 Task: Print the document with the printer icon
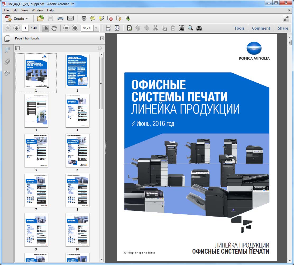pyautogui.click(x=60, y=19)
